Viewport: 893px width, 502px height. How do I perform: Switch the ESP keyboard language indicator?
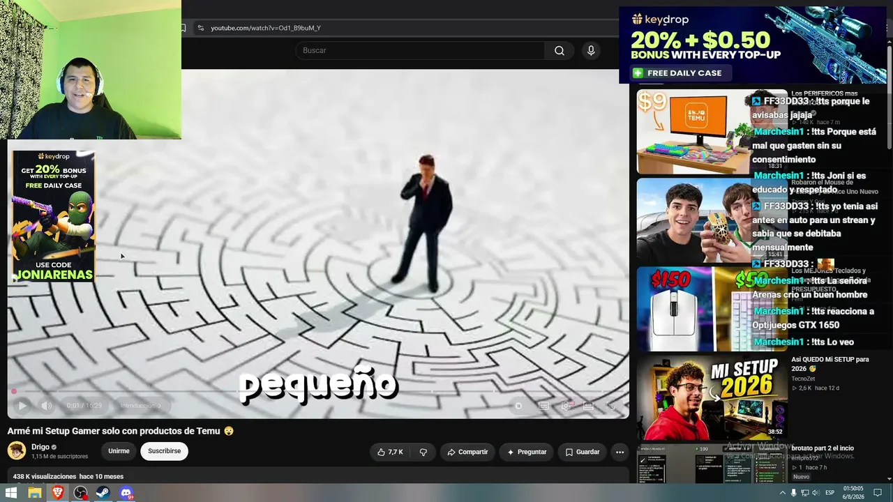[830, 493]
